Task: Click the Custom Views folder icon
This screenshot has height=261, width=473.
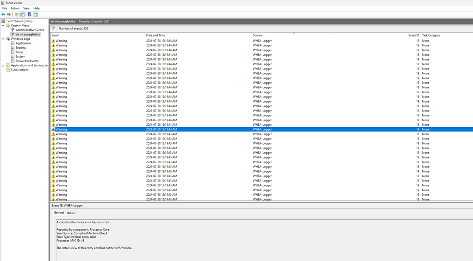Action: pyautogui.click(x=8, y=26)
